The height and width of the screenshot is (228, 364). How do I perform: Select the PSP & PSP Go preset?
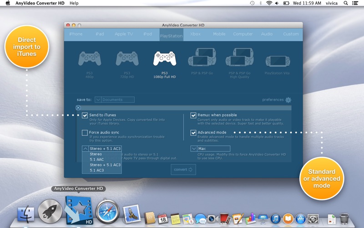click(202, 57)
